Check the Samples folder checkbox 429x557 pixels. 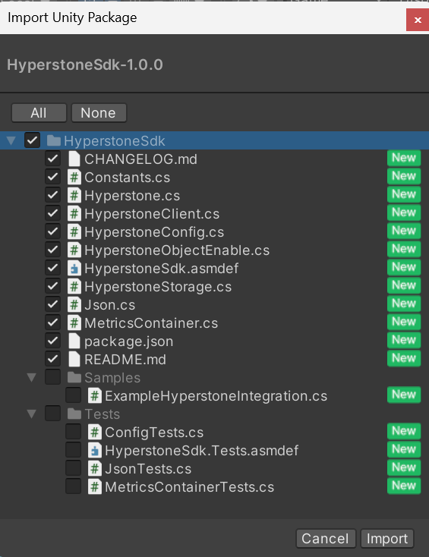coord(52,377)
